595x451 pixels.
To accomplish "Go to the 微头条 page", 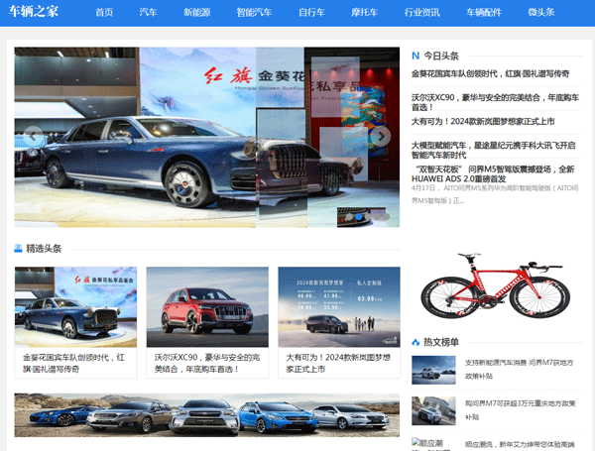I will pos(541,12).
